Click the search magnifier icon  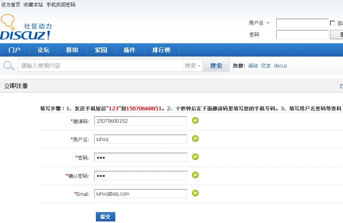[x=9, y=65]
